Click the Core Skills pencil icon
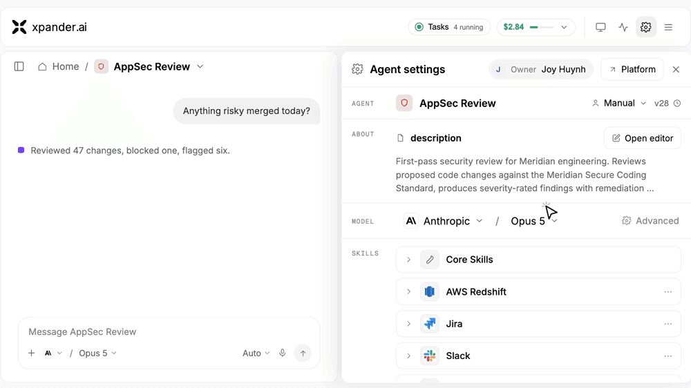The height and width of the screenshot is (388, 691). [429, 260]
